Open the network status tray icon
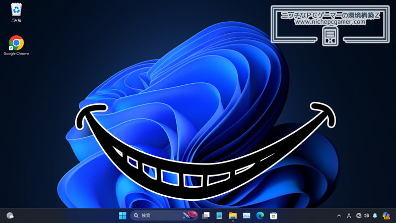The height and width of the screenshot is (223, 396). pyautogui.click(x=358, y=215)
